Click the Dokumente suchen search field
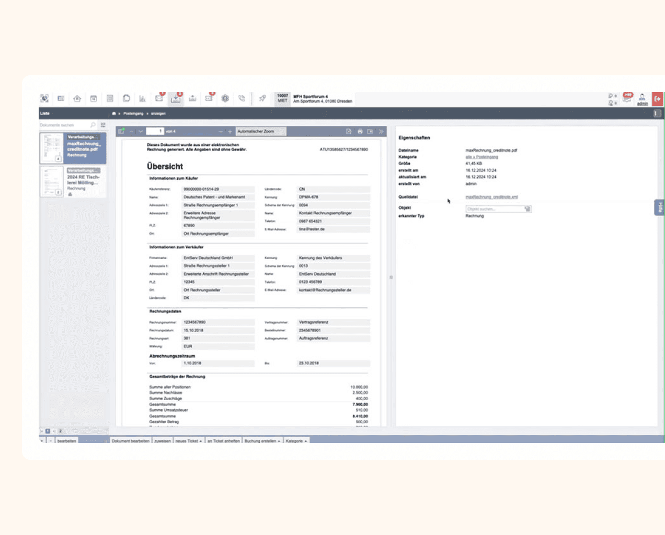 click(64, 125)
